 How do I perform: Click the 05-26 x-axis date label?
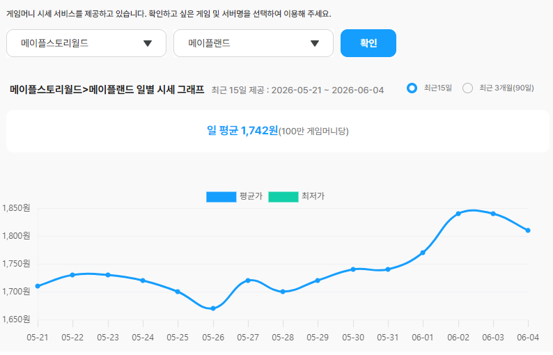pyautogui.click(x=213, y=338)
